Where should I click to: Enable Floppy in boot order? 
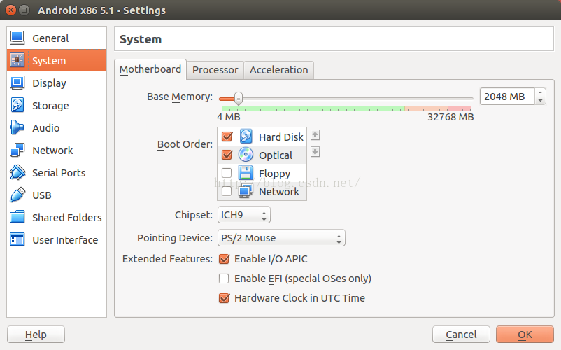[x=227, y=173]
